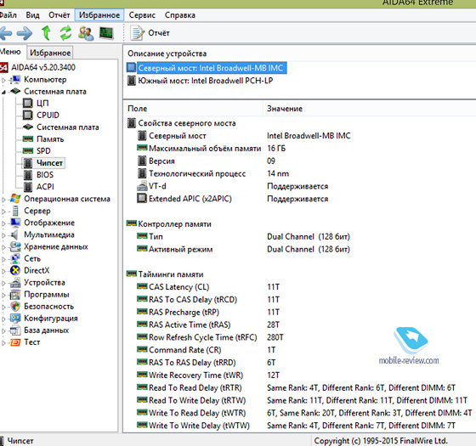
Task: Open the users management toolbar icon
Action: coord(86,33)
